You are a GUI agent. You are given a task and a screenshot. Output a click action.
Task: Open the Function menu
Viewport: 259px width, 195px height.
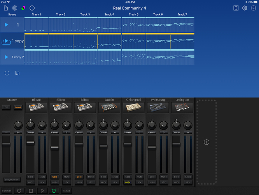pyautogui.click(x=7, y=191)
